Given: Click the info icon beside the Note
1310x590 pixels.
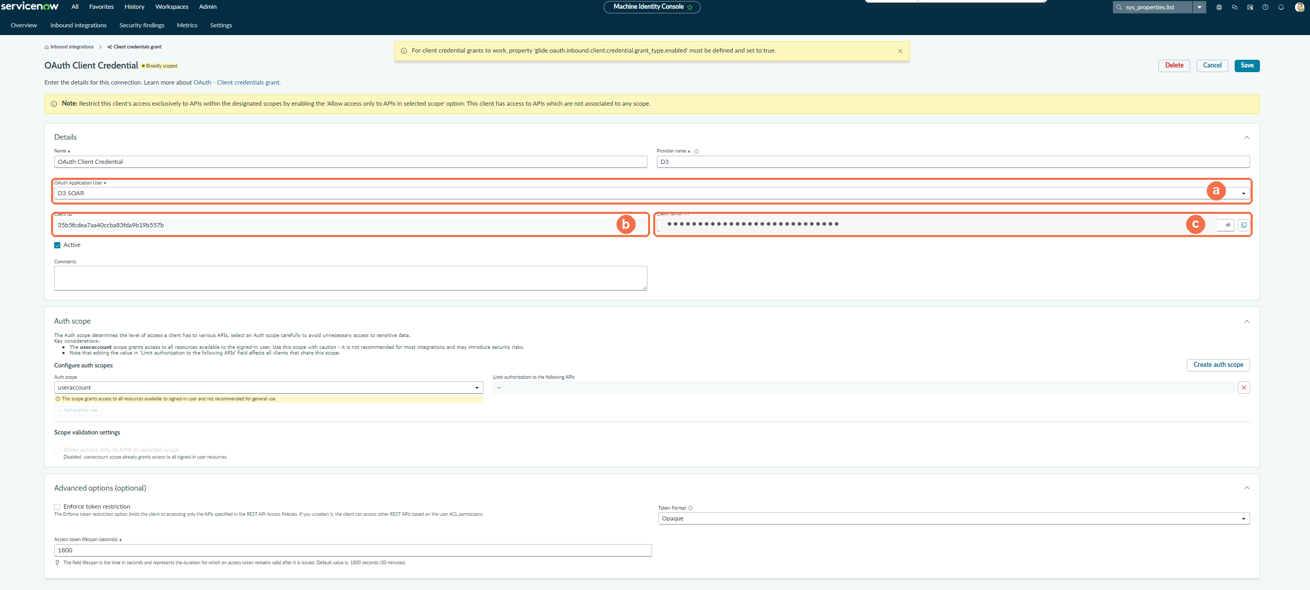Looking at the screenshot, I should click(x=54, y=104).
